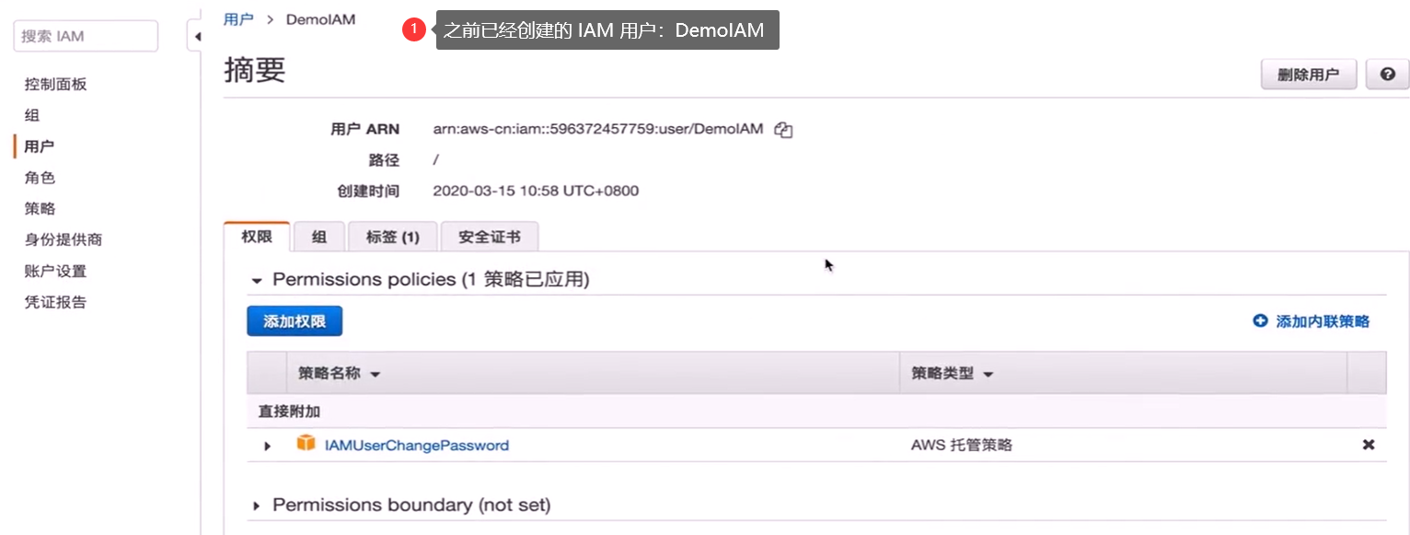This screenshot has height=535, width=1410.
Task: Remove IAMUserChangePassword policy with the X icon
Action: click(1368, 445)
